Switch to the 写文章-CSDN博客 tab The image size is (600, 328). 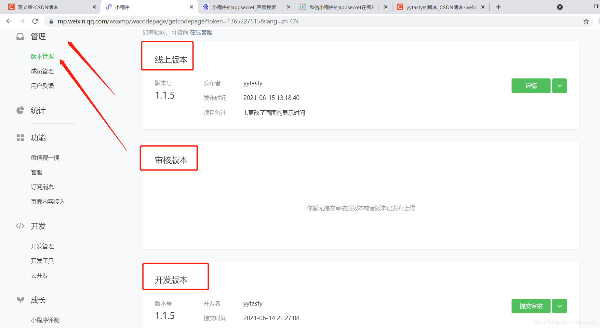pos(50,7)
